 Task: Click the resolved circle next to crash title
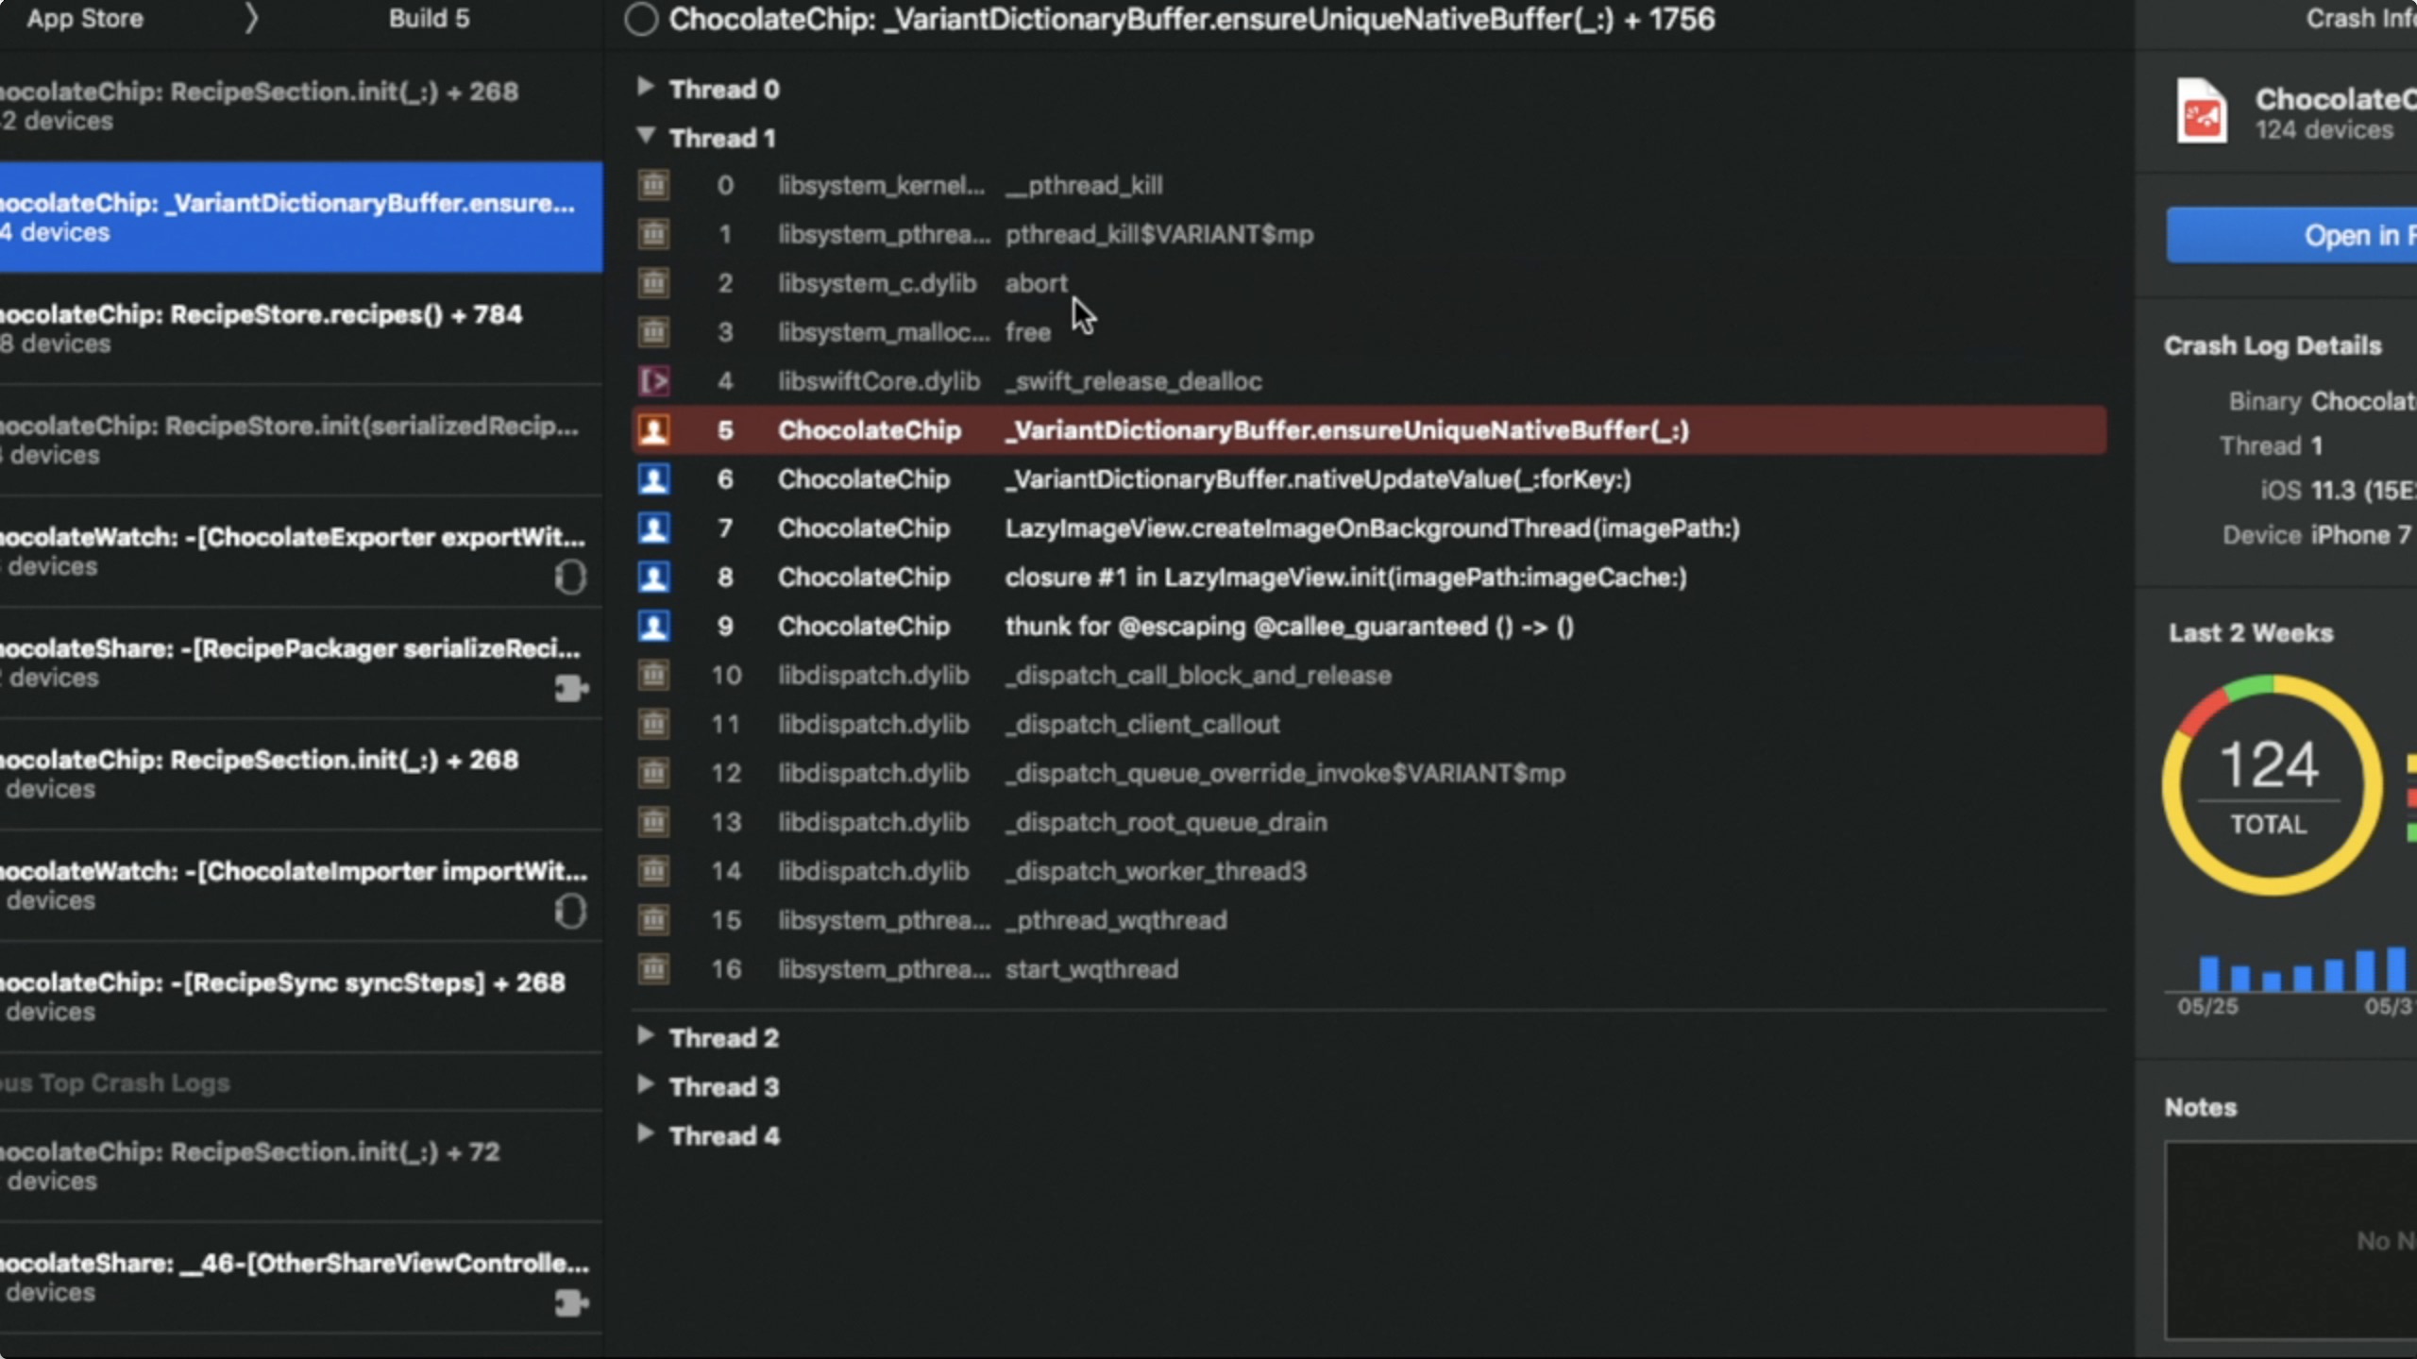click(x=641, y=19)
